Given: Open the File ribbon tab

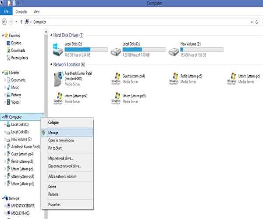Looking at the screenshot, I should click(6, 11).
